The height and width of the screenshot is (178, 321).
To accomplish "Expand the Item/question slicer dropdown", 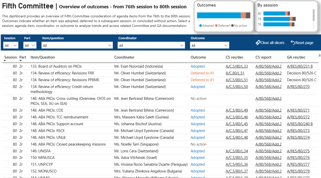I will 77,45.
